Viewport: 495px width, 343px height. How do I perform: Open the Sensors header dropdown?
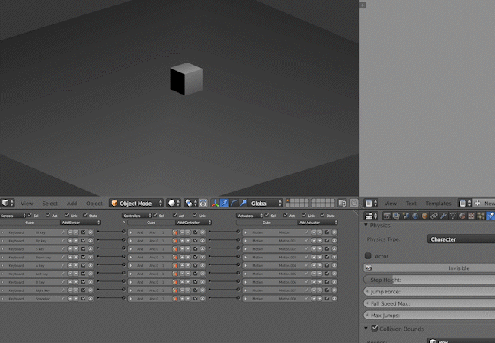point(13,216)
